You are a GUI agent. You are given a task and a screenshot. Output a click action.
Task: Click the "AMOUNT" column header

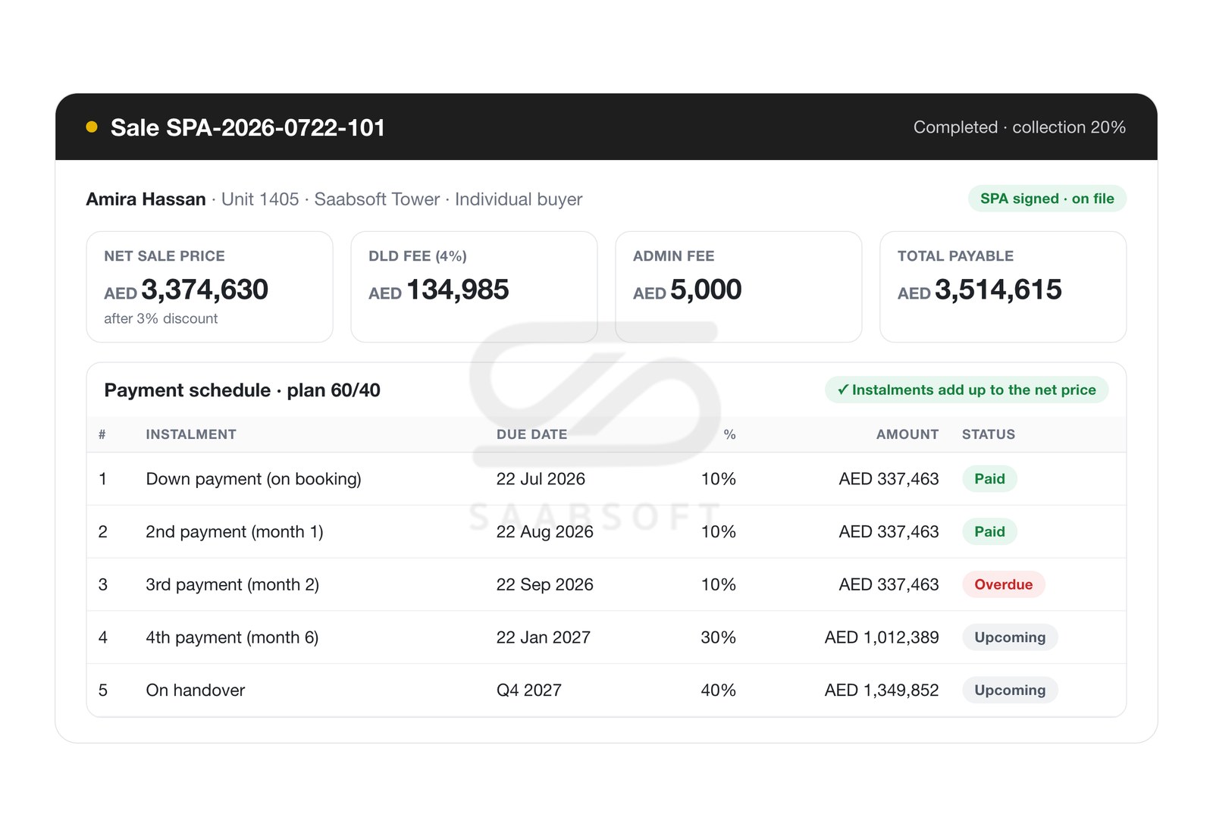point(907,434)
